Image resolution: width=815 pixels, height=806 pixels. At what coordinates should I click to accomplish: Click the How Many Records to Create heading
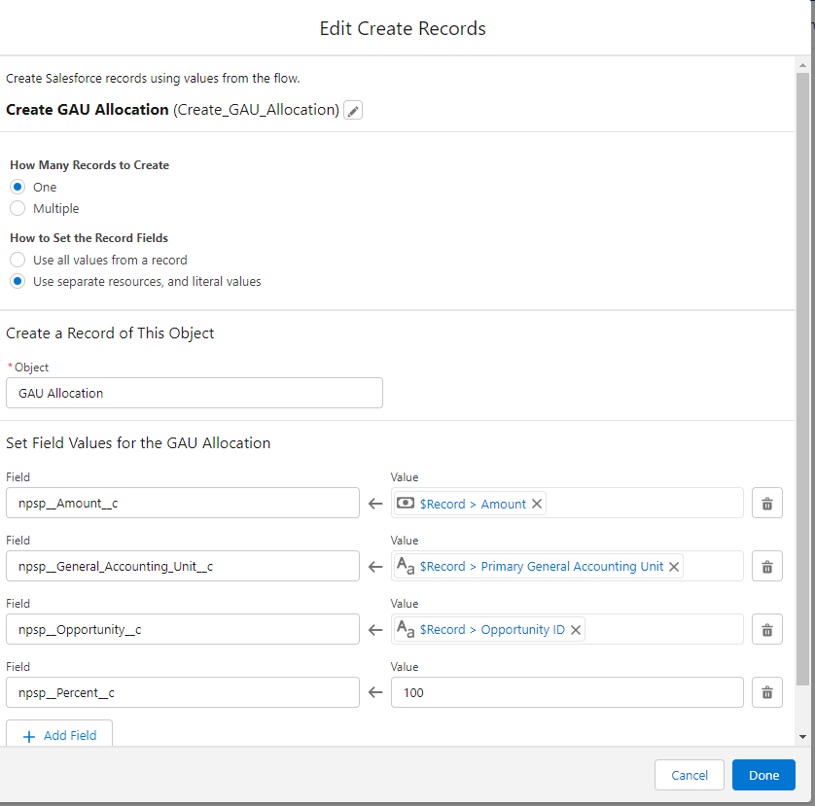pyautogui.click(x=89, y=164)
